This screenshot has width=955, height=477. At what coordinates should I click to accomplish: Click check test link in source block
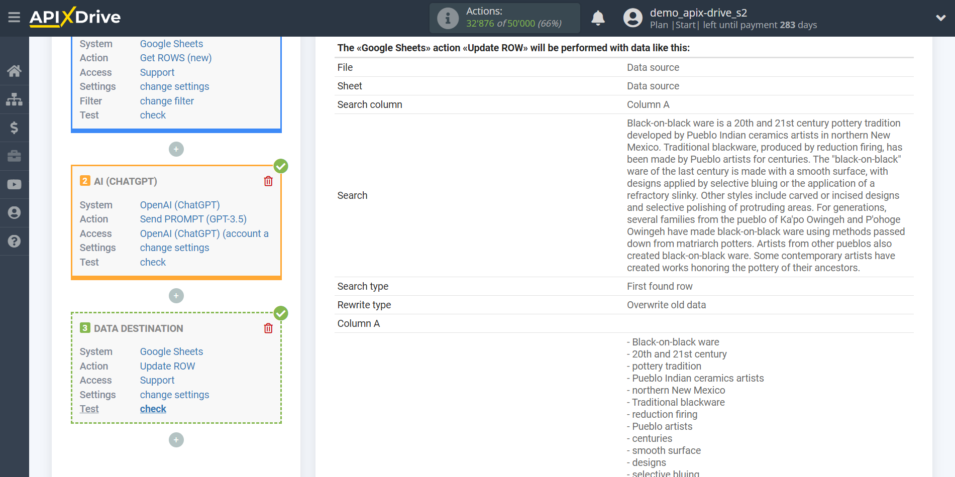point(153,115)
